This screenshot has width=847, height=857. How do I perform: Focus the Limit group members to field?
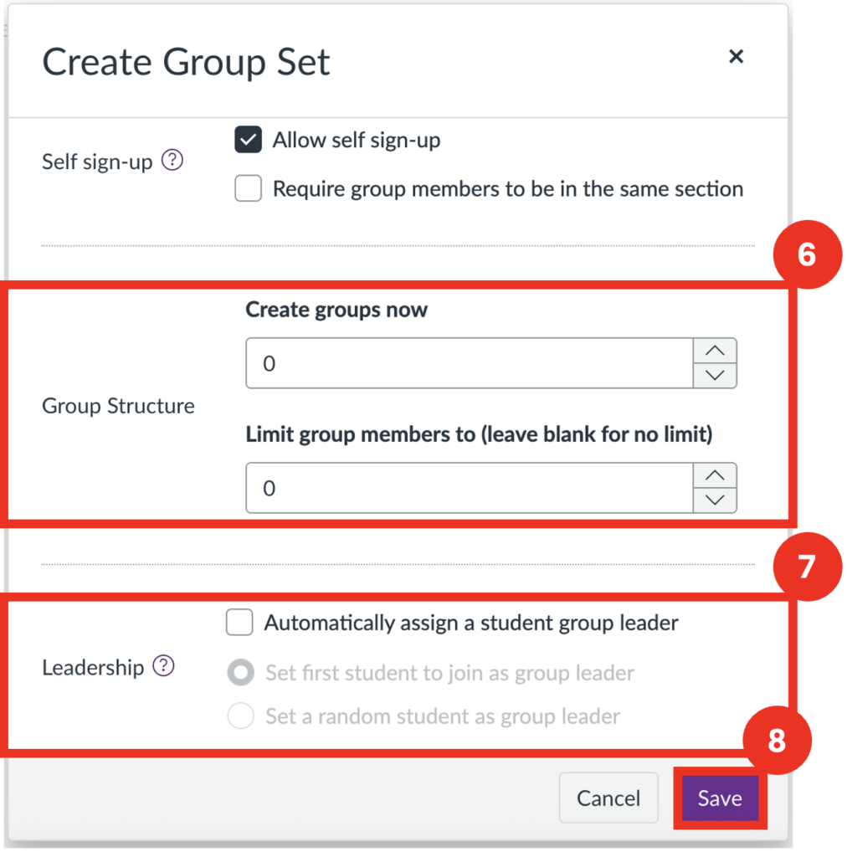pyautogui.click(x=469, y=488)
